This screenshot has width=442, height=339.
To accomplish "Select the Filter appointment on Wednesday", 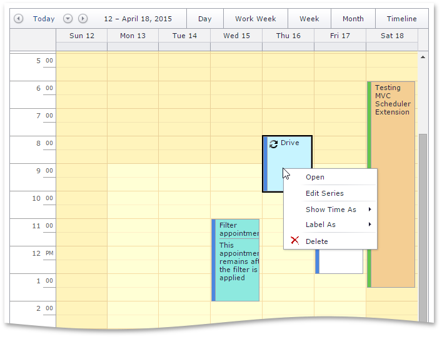I will pyautogui.click(x=235, y=260).
